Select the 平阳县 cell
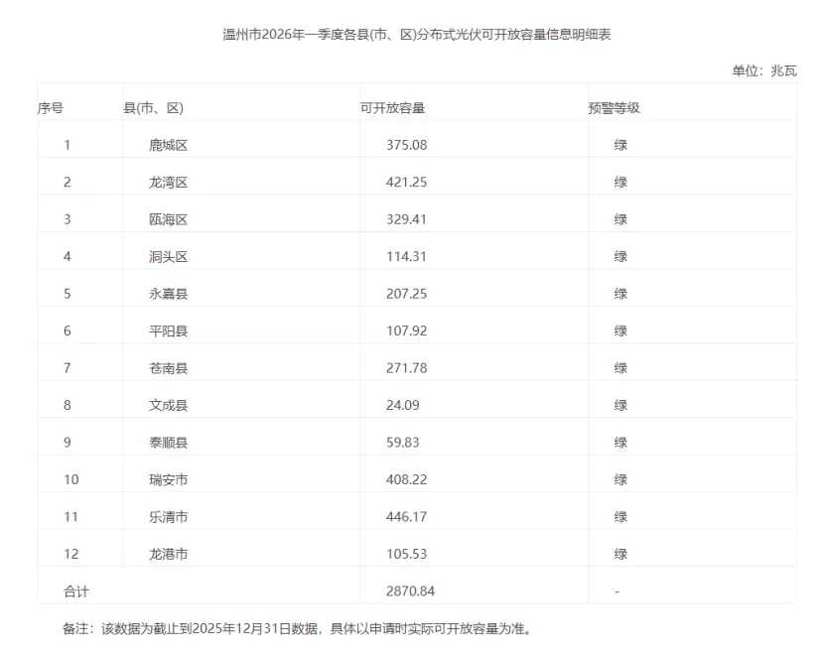The height and width of the screenshot is (654, 824). (168, 330)
